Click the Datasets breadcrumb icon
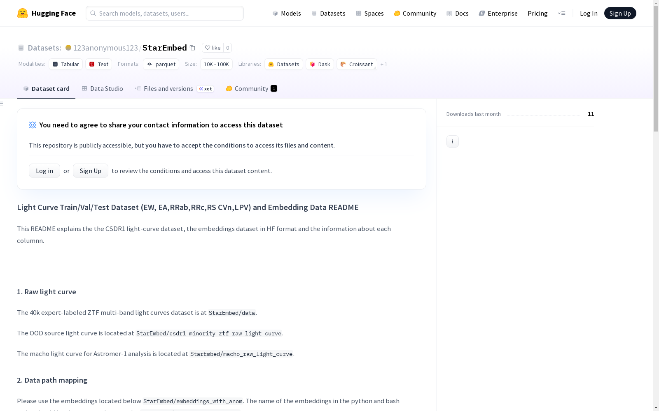The width and height of the screenshot is (659, 411). [21, 48]
